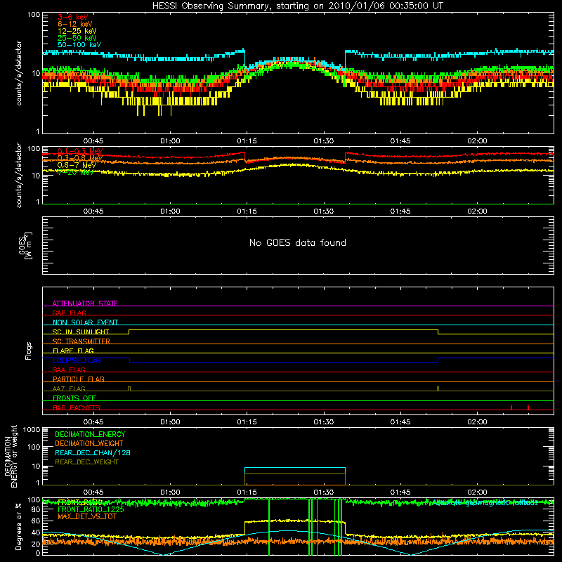Click the '7-20 MeV' legend entry

tap(75, 172)
